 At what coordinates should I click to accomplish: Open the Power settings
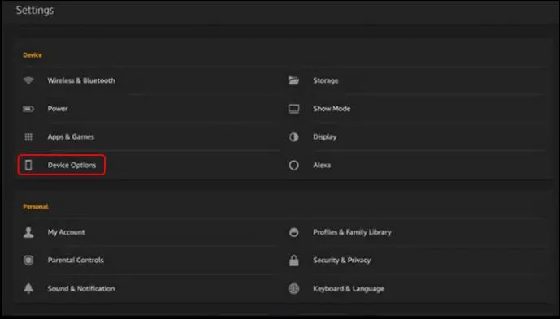[58, 109]
